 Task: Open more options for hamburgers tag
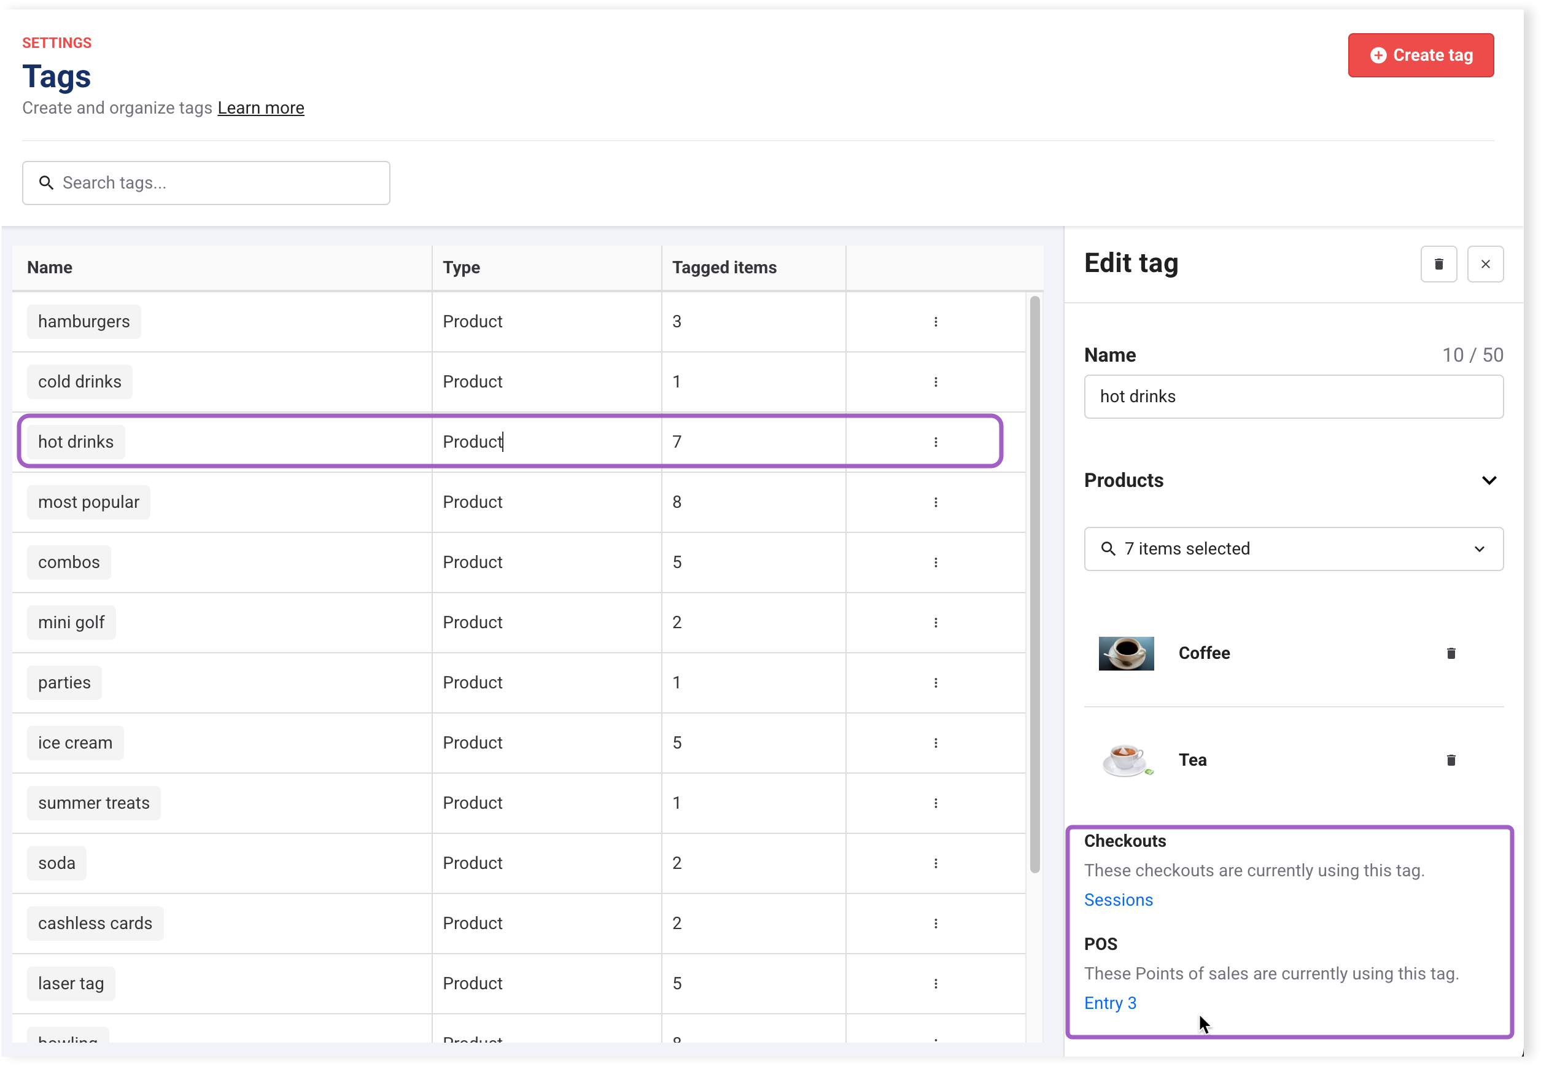pos(936,322)
